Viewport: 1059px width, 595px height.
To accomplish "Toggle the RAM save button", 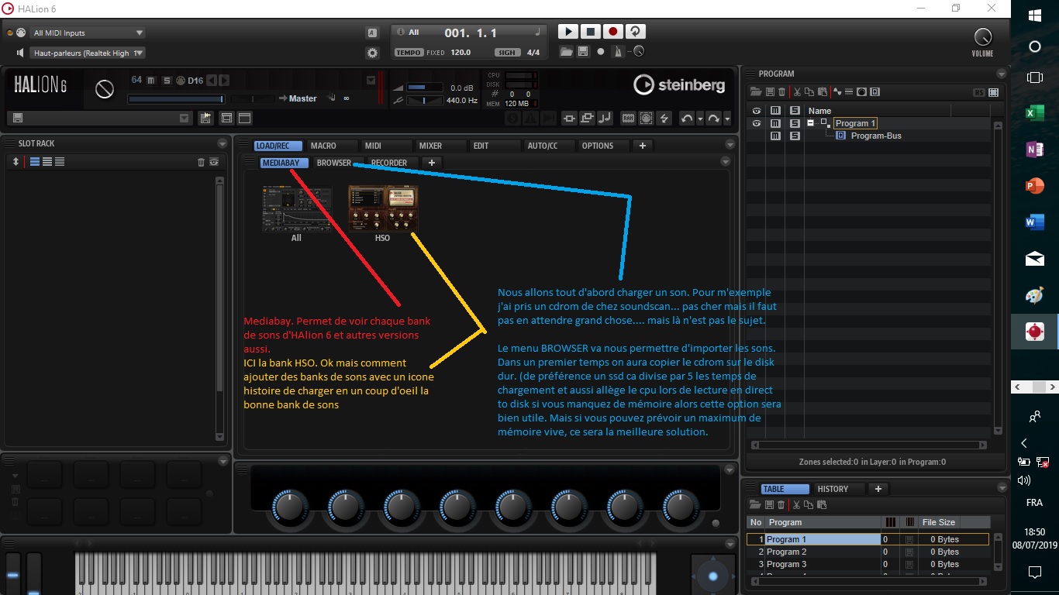I will (x=628, y=118).
